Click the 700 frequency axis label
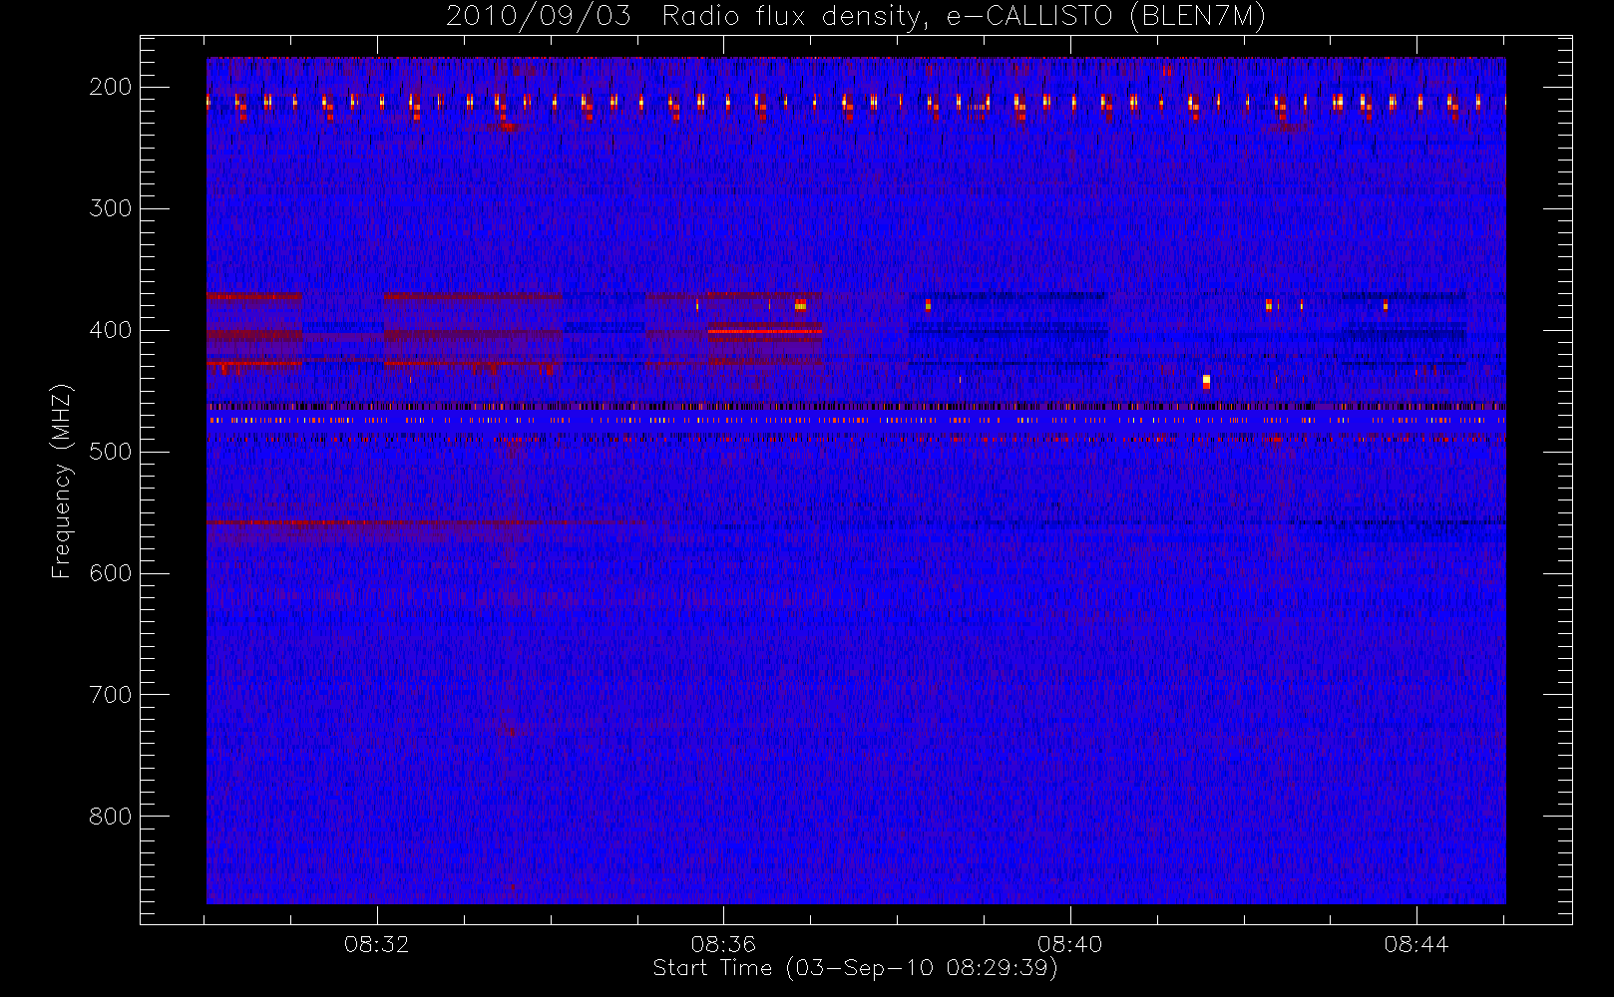Image resolution: width=1614 pixels, height=997 pixels. [x=111, y=695]
